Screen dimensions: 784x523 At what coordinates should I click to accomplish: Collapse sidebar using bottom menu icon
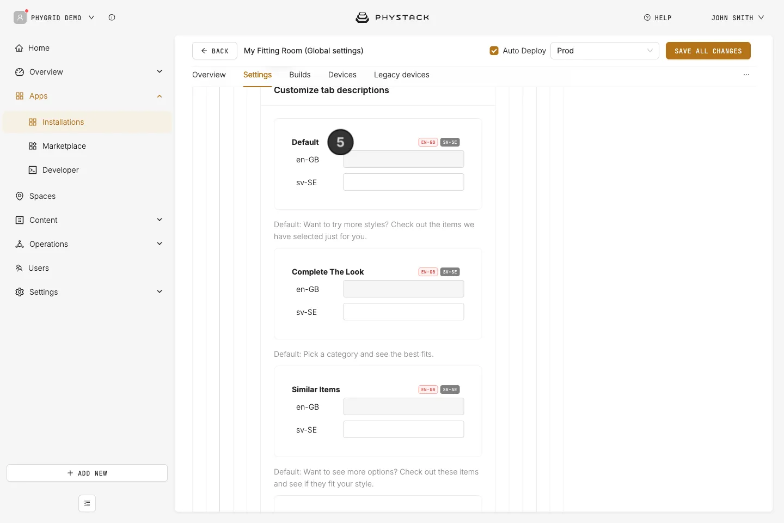87,503
